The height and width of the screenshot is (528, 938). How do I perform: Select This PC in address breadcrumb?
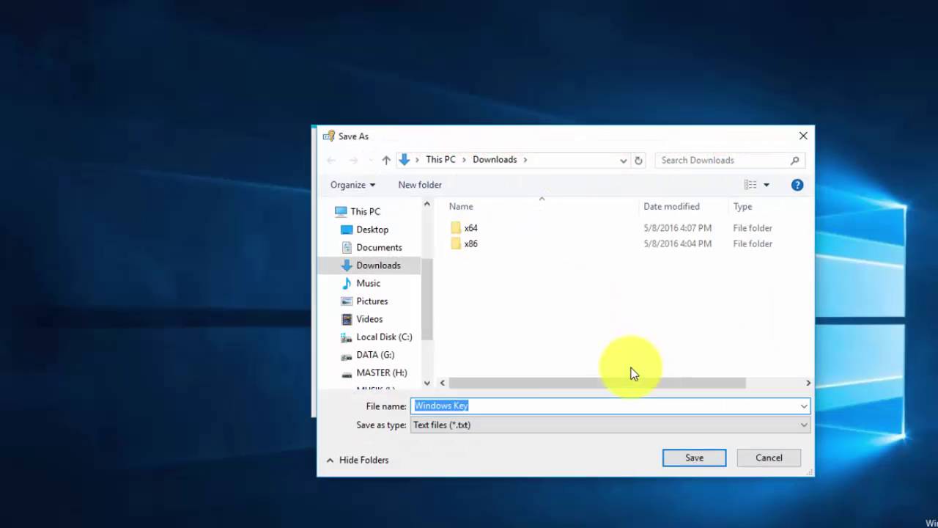pyautogui.click(x=440, y=159)
